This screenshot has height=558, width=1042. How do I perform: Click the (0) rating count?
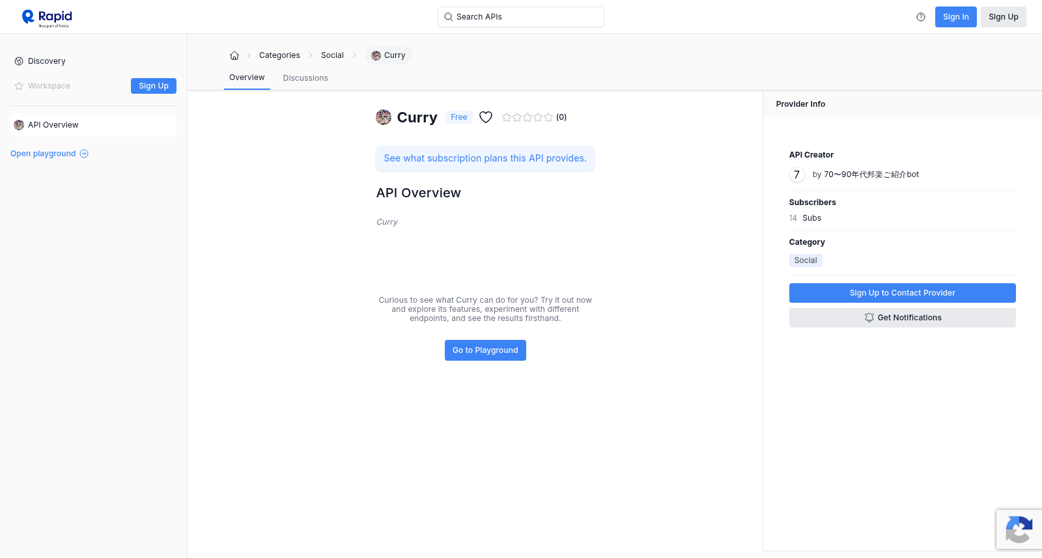click(x=561, y=117)
